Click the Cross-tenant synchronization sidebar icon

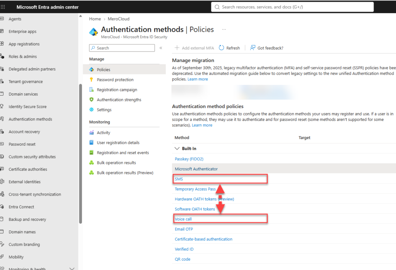point(2,194)
